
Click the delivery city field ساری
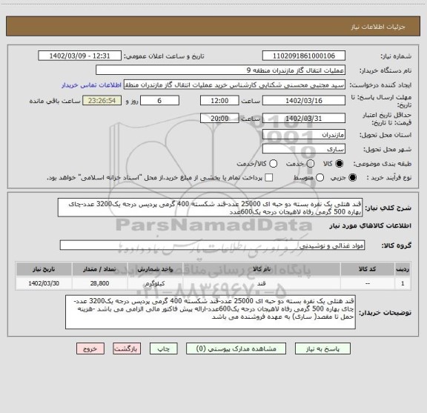click(x=304, y=149)
